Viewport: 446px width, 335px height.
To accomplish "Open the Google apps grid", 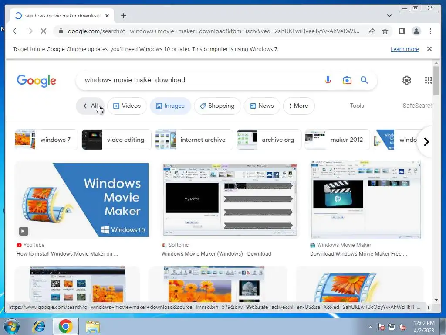I will (429, 80).
